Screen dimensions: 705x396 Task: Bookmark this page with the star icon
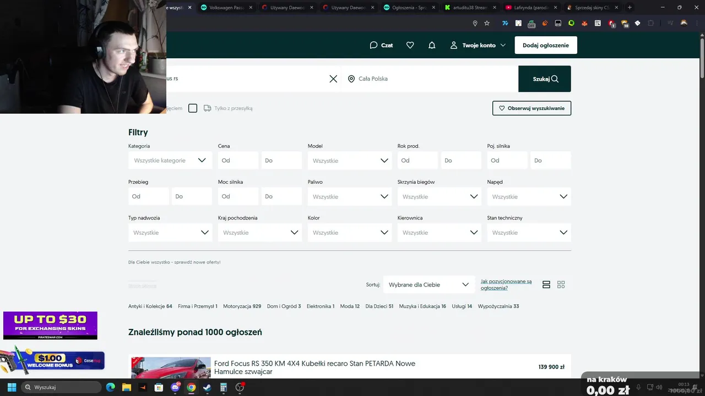[487, 23]
